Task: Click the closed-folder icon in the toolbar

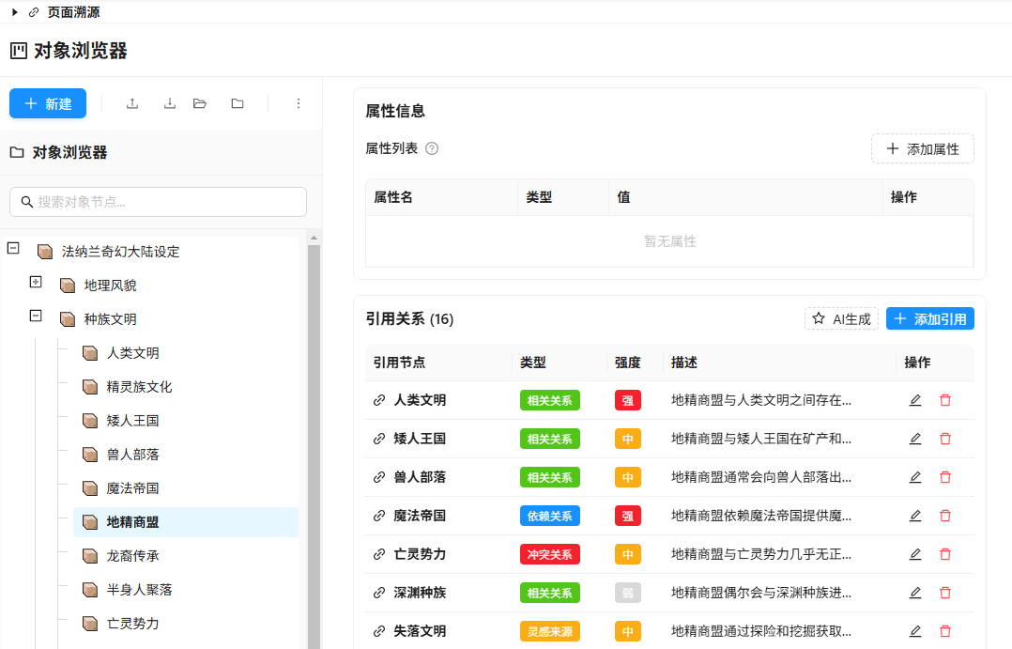Action: (238, 103)
